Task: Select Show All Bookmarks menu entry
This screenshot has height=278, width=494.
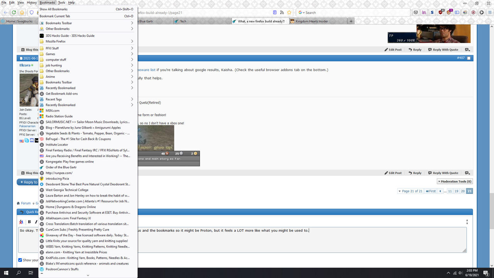Action: click(88, 9)
